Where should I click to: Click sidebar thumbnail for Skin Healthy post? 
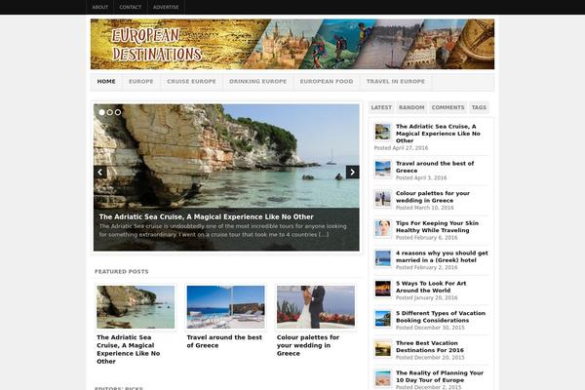click(383, 228)
